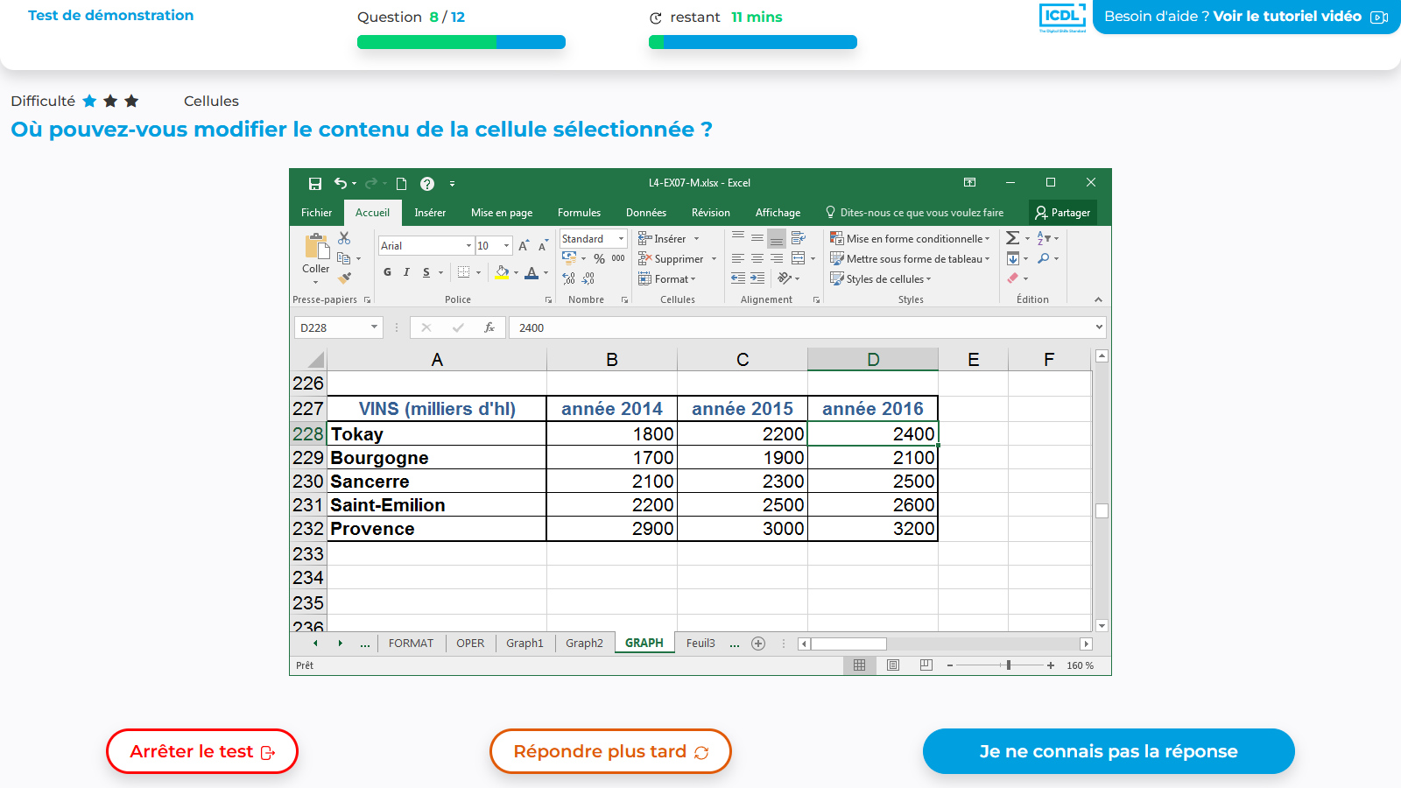Open Find and Select magnifier icon
1401x788 pixels.
point(1044,258)
